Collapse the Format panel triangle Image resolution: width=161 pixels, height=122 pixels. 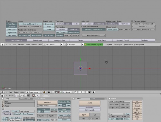tap(109, 99)
